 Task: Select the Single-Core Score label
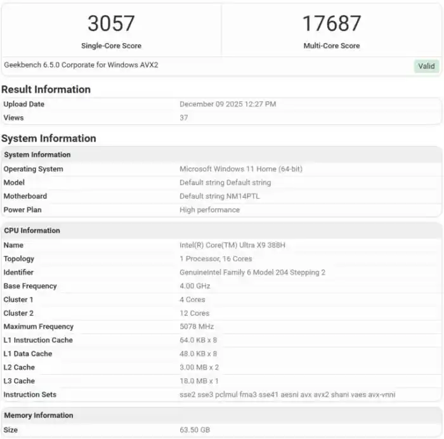point(111,46)
